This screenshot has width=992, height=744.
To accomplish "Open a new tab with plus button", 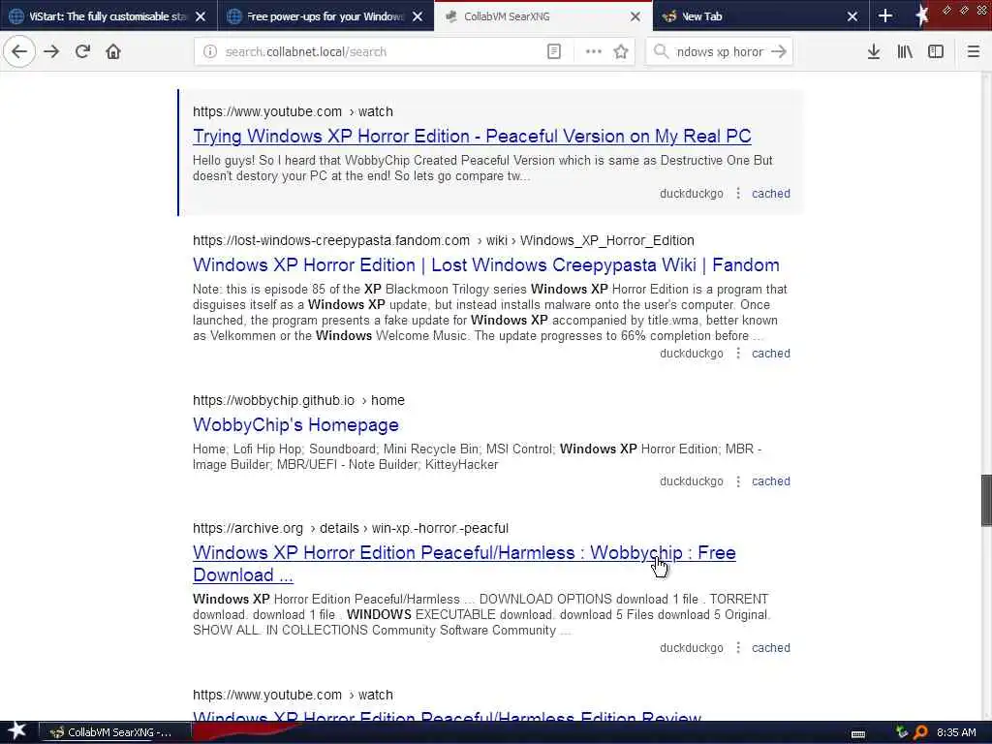I will pyautogui.click(x=885, y=16).
